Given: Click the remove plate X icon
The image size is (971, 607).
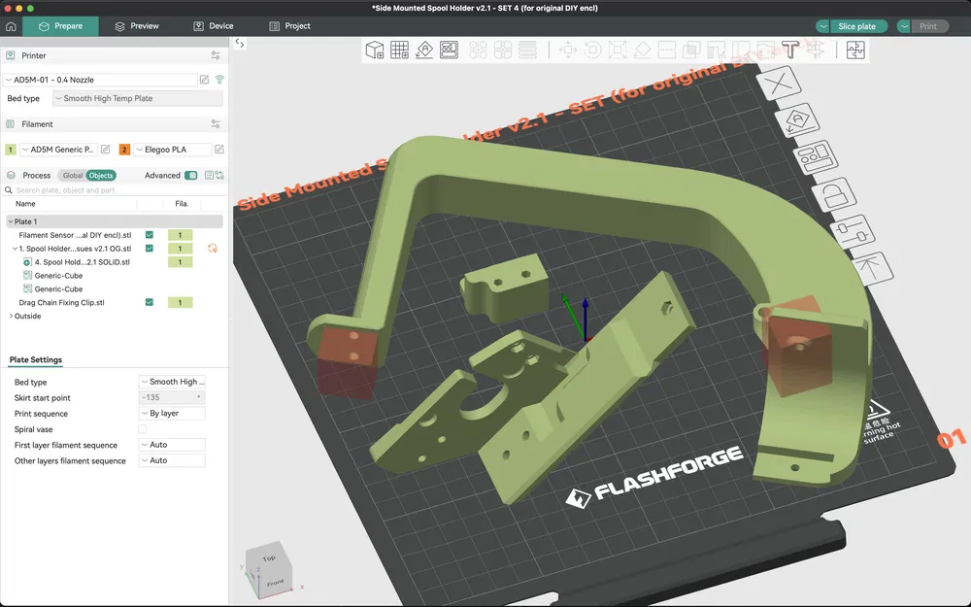Looking at the screenshot, I should point(780,84).
